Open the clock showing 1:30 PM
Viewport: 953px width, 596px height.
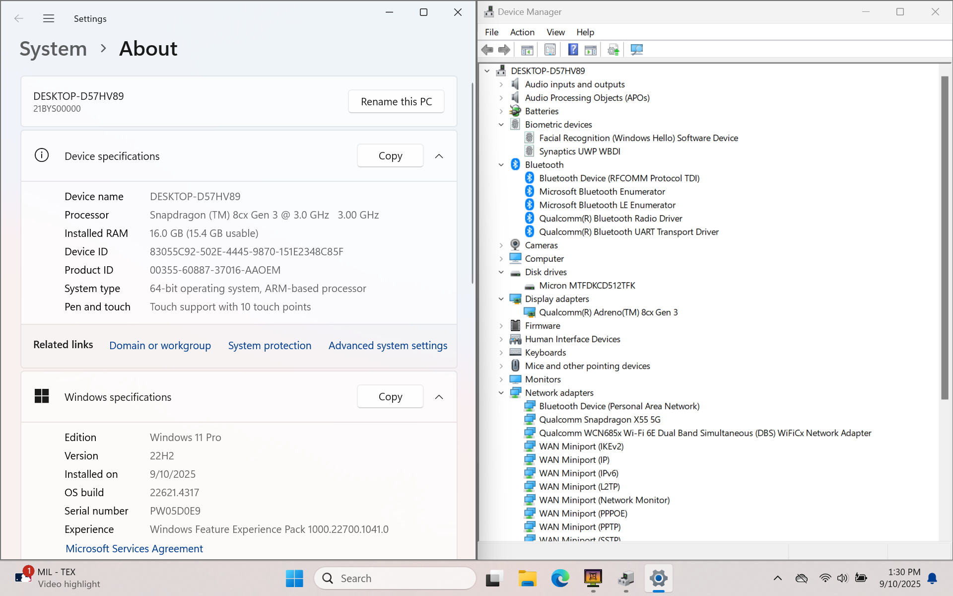(x=899, y=578)
